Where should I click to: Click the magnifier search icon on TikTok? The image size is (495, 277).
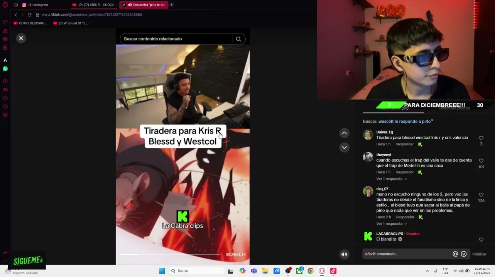coord(238,39)
